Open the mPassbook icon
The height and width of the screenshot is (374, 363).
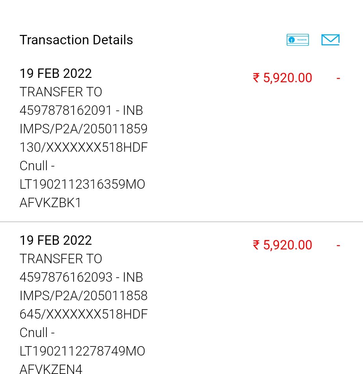[x=297, y=40]
